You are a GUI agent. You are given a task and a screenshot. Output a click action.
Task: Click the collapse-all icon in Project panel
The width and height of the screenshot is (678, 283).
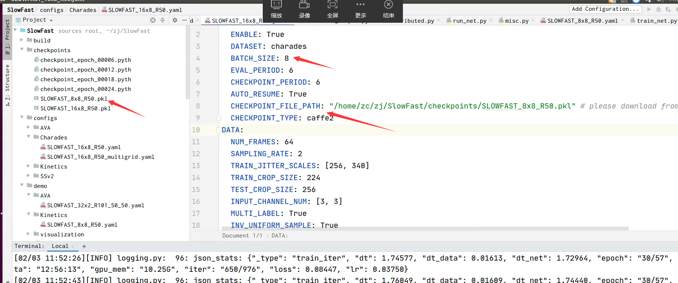pos(163,20)
